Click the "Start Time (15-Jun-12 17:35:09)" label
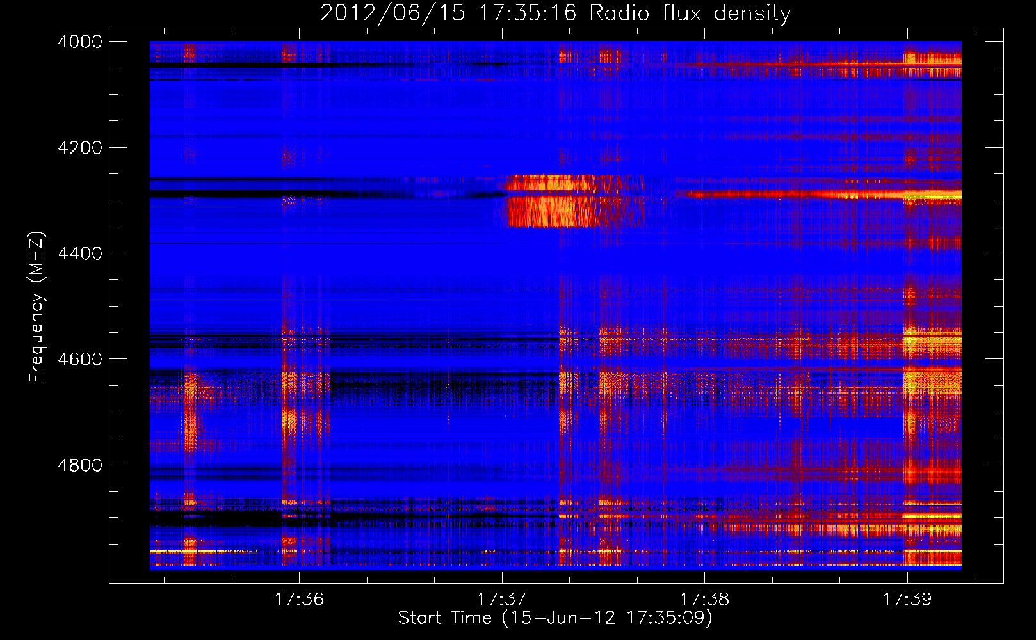 pyautogui.click(x=555, y=618)
